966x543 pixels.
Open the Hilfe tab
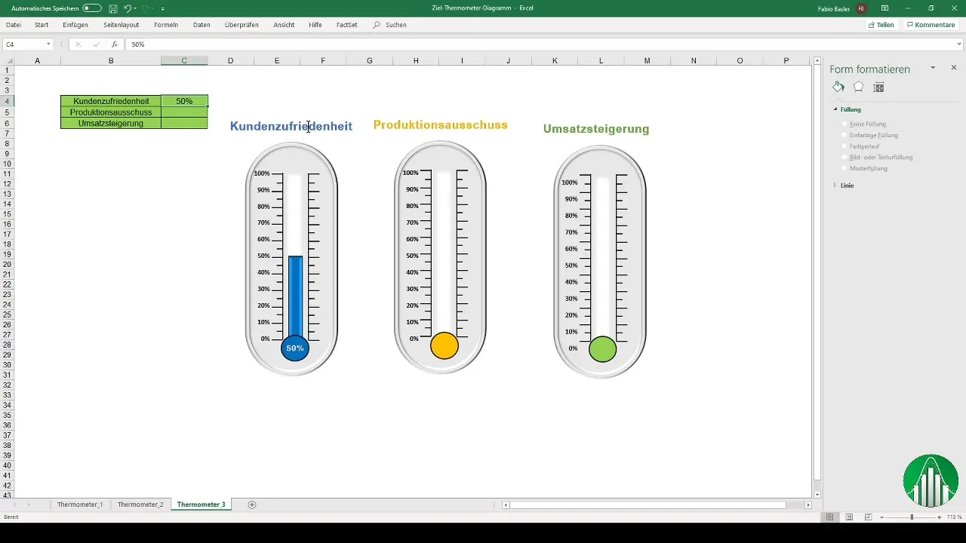click(x=315, y=25)
